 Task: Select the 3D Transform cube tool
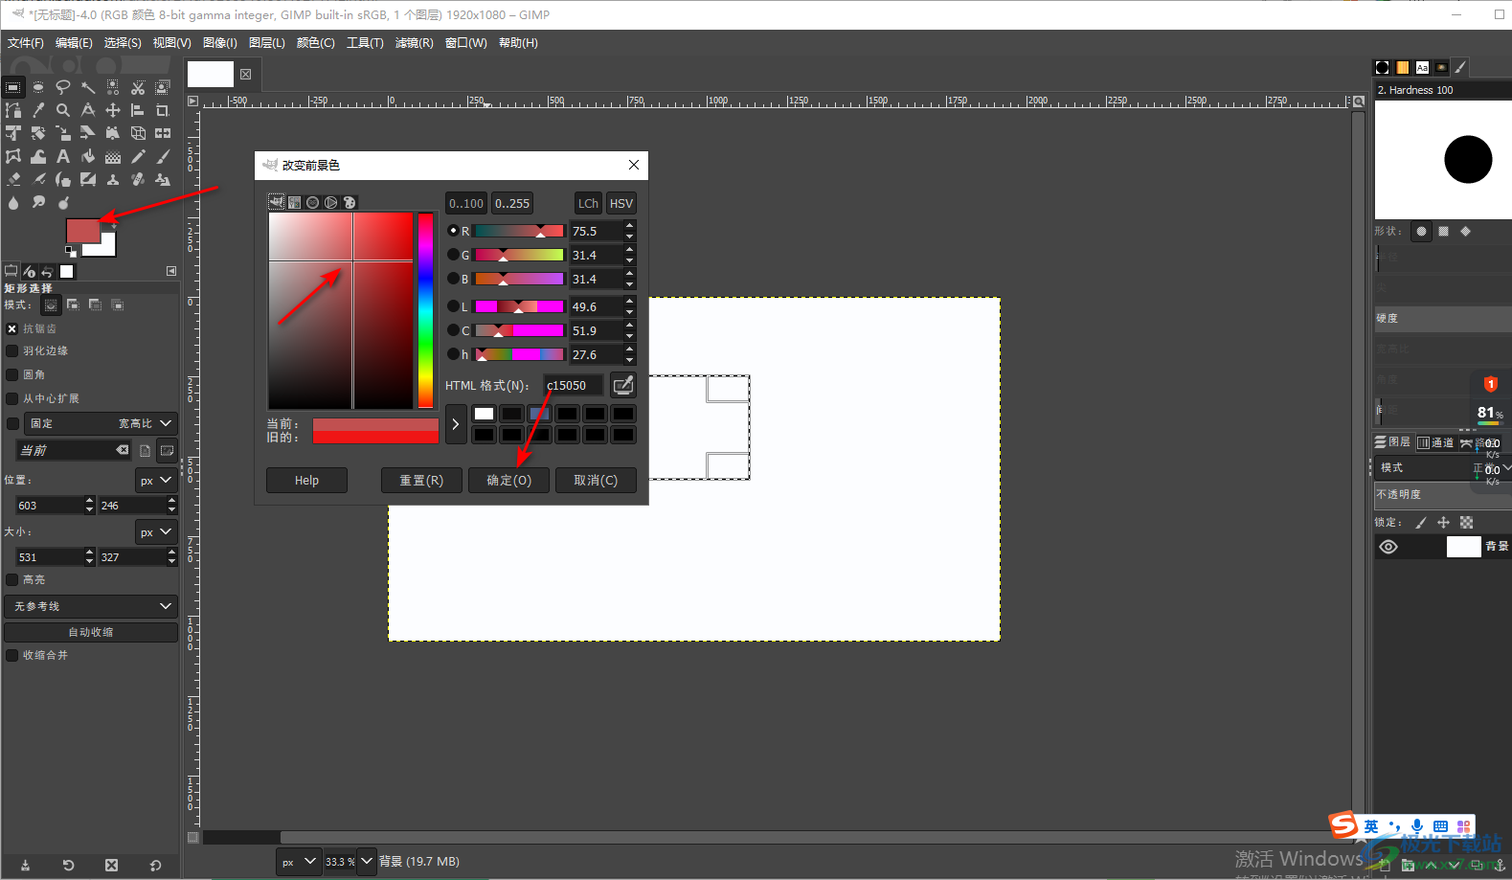138,133
